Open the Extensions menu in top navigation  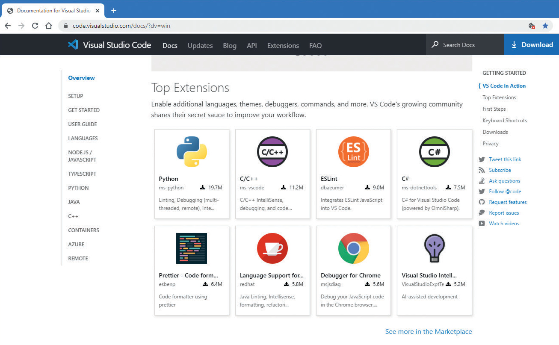[x=283, y=45]
